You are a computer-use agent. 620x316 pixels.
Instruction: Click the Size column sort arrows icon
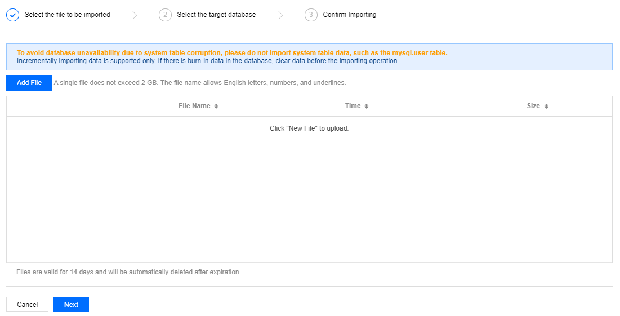click(x=546, y=106)
